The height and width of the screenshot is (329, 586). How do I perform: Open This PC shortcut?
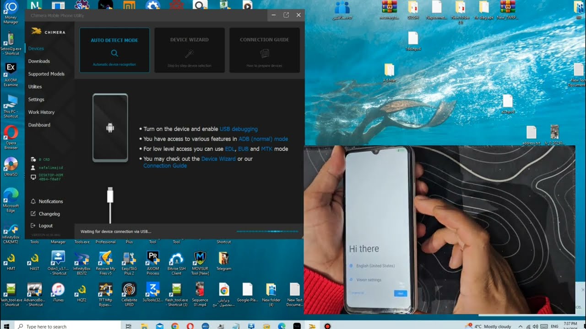pyautogui.click(x=11, y=106)
